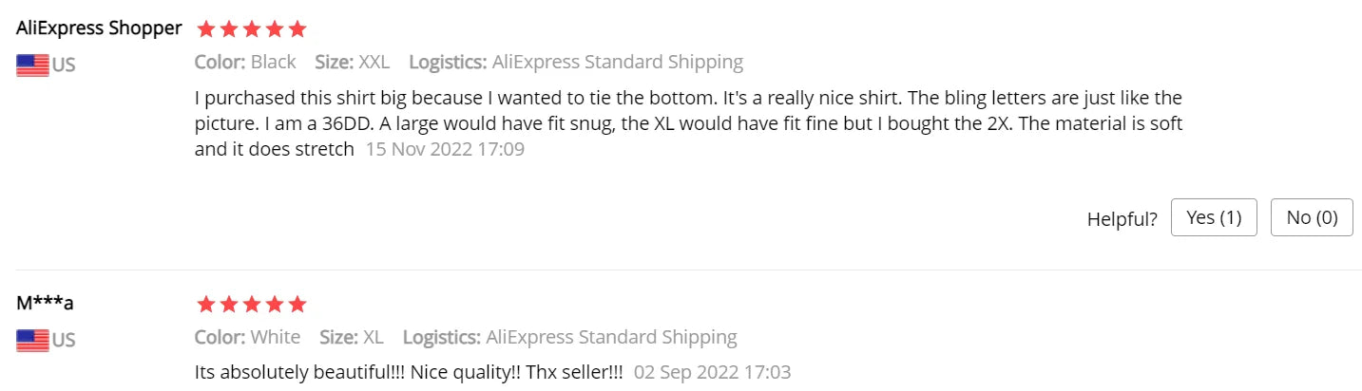Image resolution: width=1362 pixels, height=391 pixels.
Task: Click the five-star rating of M***a's review
Action: pyautogui.click(x=251, y=305)
